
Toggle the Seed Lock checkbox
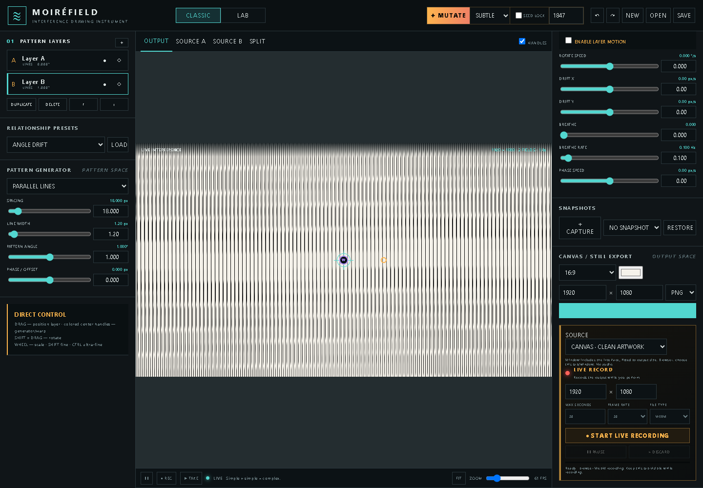click(x=518, y=16)
